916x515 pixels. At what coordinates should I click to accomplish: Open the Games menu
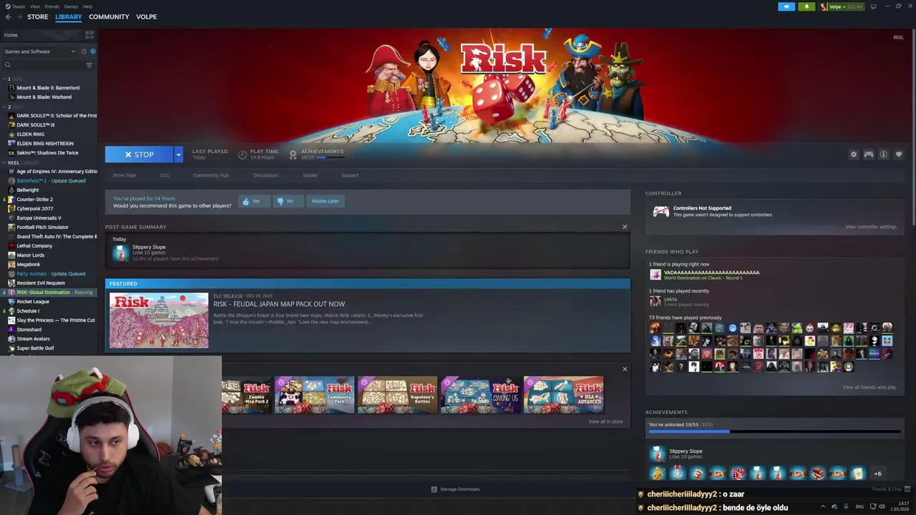point(71,6)
